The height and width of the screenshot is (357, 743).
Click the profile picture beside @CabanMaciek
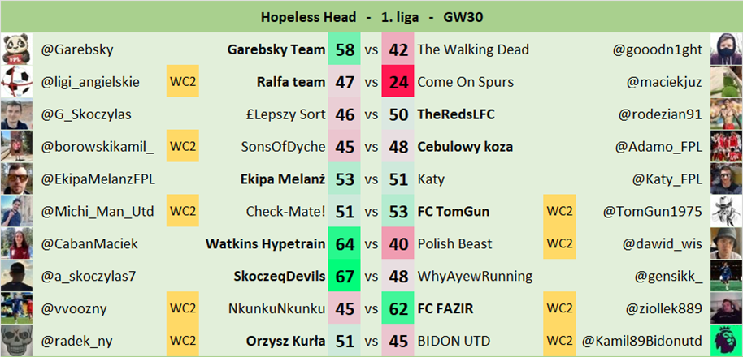point(16,243)
